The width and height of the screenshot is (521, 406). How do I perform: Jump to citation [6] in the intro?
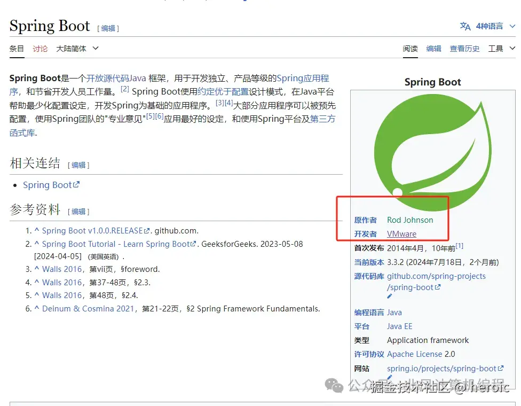pos(160,116)
